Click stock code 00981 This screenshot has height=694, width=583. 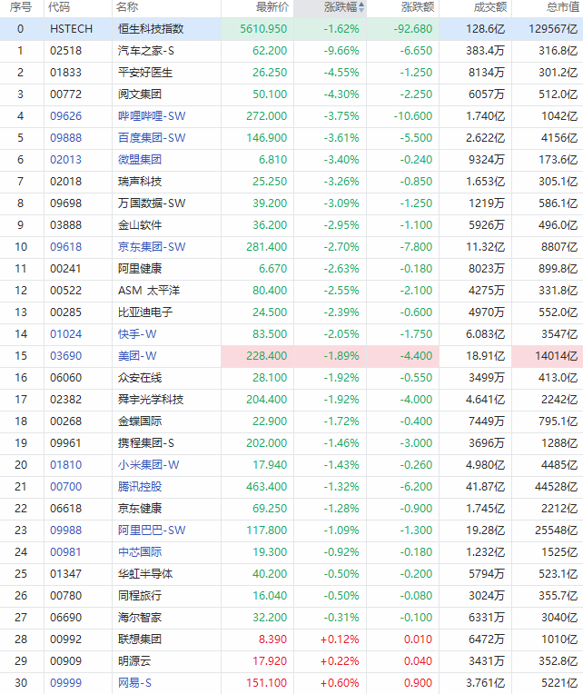66,552
